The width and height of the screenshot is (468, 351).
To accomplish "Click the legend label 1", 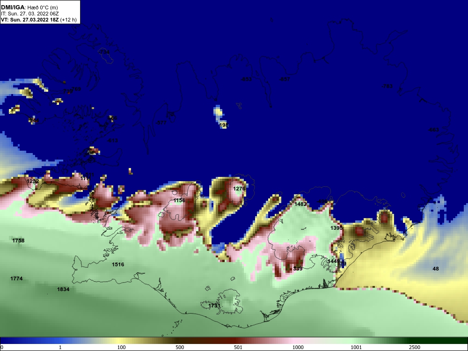I will click(60, 347).
